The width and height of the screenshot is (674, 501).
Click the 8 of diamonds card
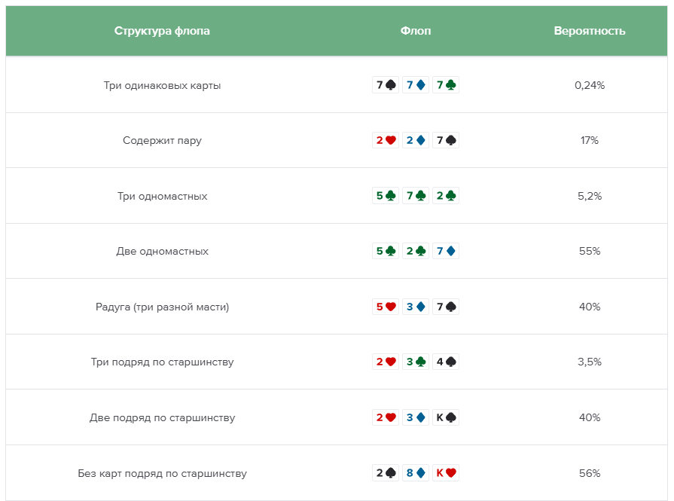tap(416, 473)
